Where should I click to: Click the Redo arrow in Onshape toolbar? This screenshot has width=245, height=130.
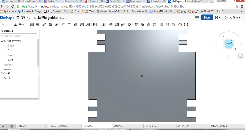coord(9,24)
